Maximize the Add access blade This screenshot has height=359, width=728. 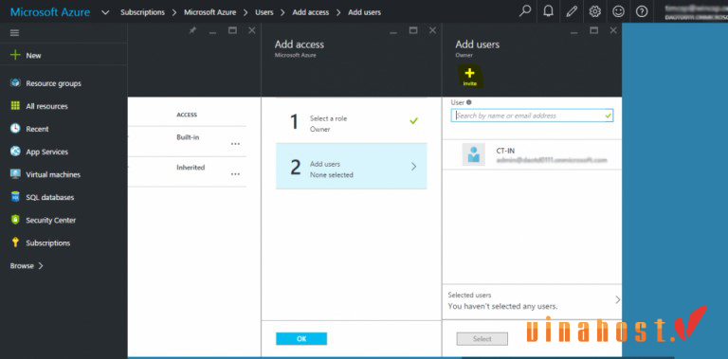413,30
